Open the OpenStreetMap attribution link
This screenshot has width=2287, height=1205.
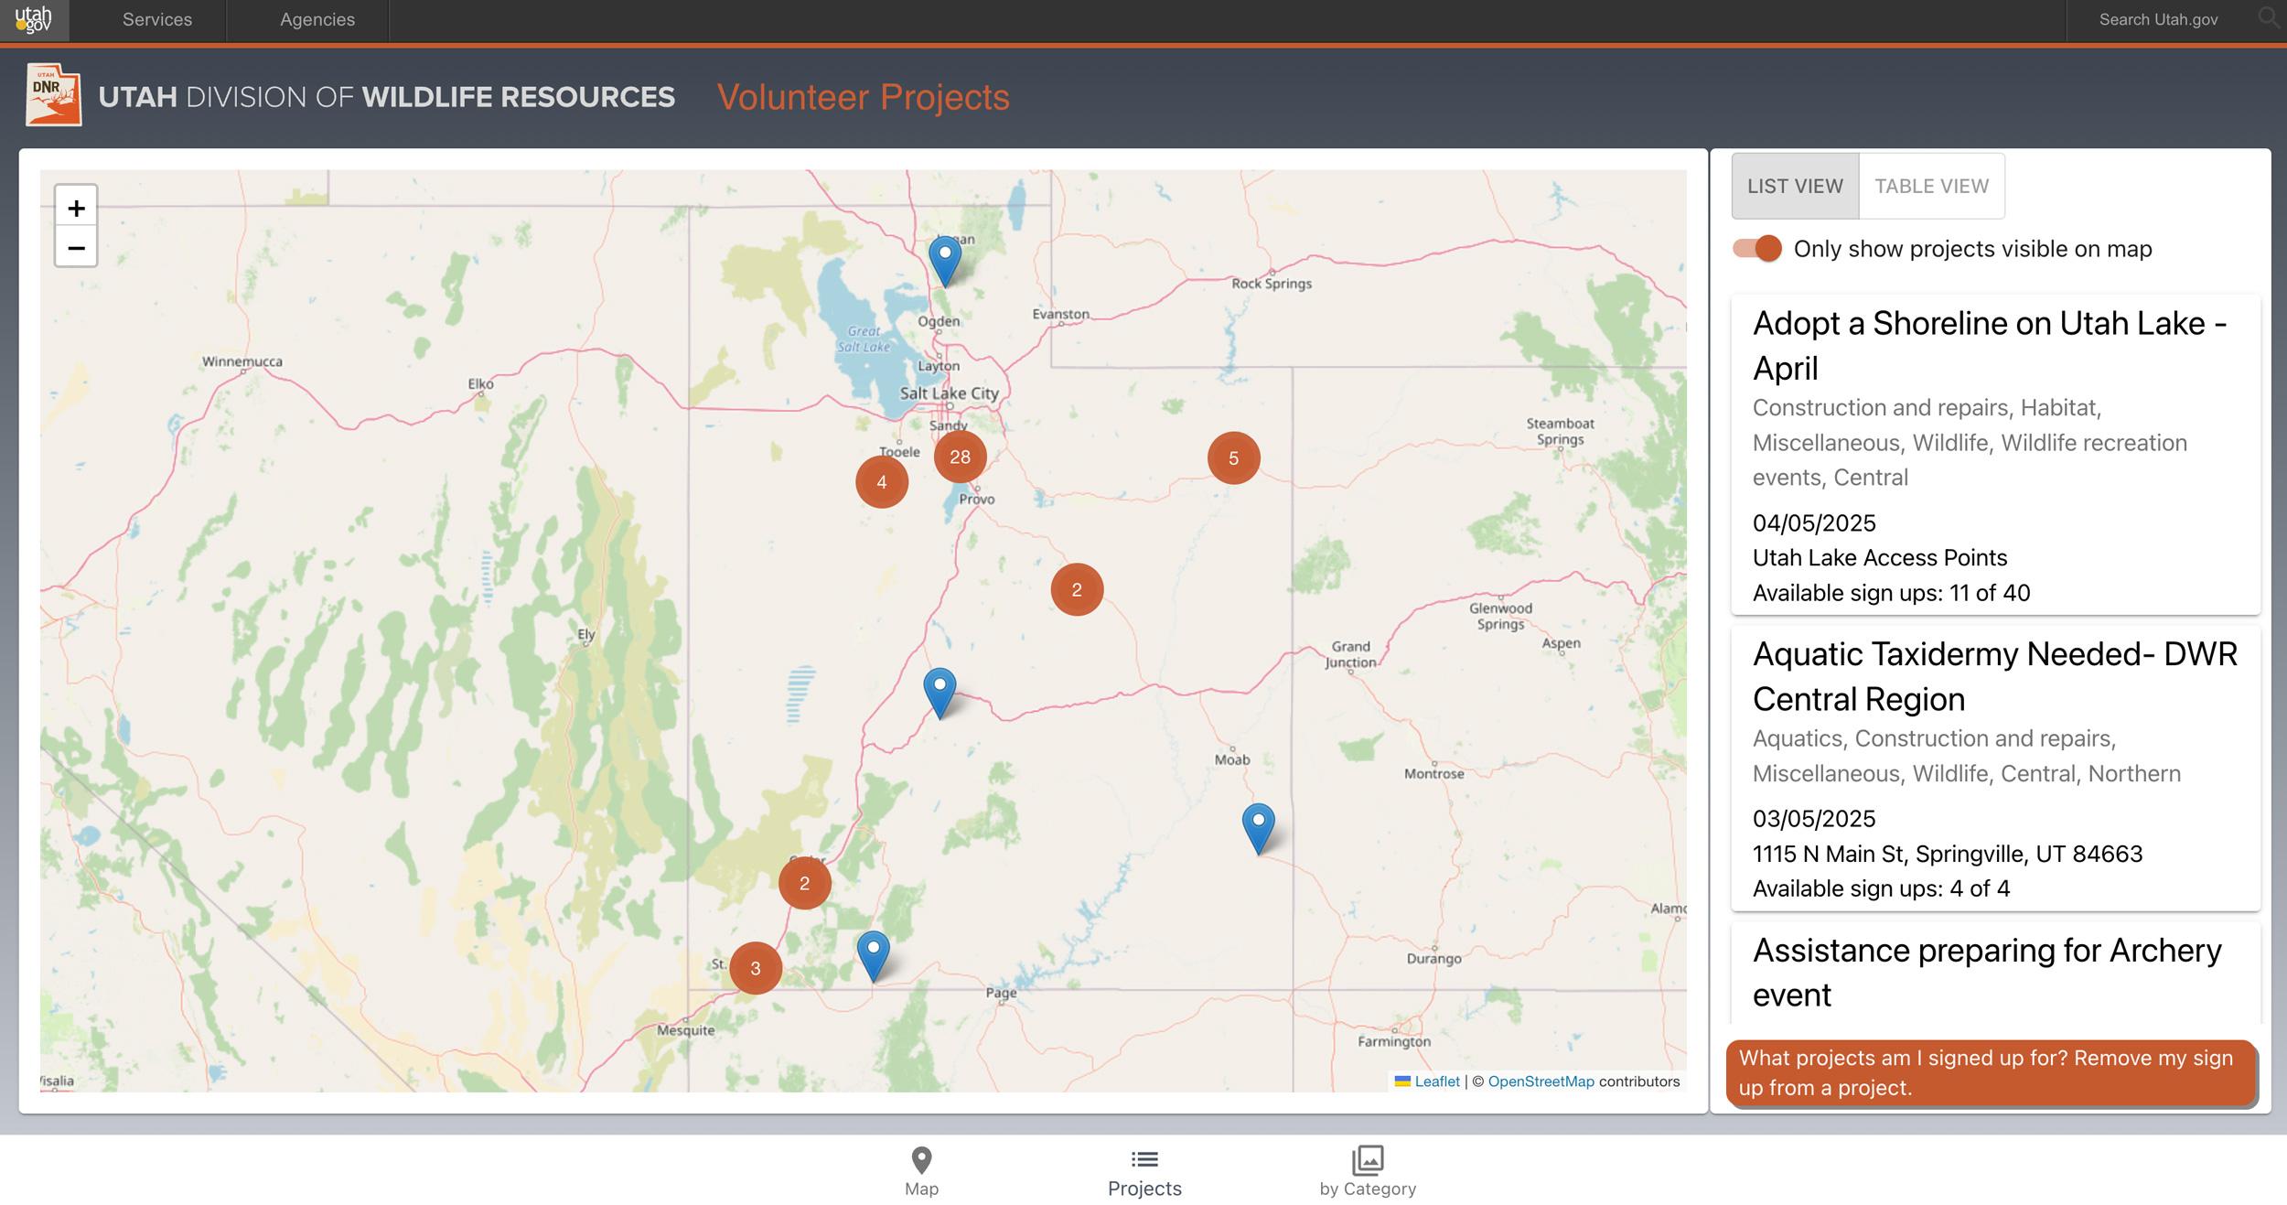tap(1539, 1081)
